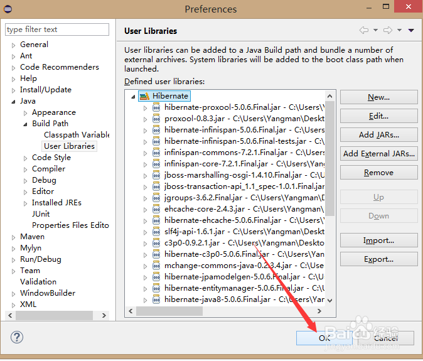
Task: Click the Export... button
Action: pos(379,259)
